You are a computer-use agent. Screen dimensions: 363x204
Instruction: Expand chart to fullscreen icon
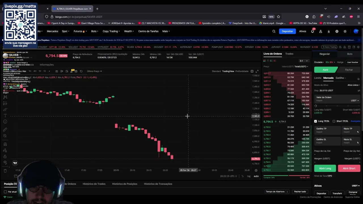[257, 71]
